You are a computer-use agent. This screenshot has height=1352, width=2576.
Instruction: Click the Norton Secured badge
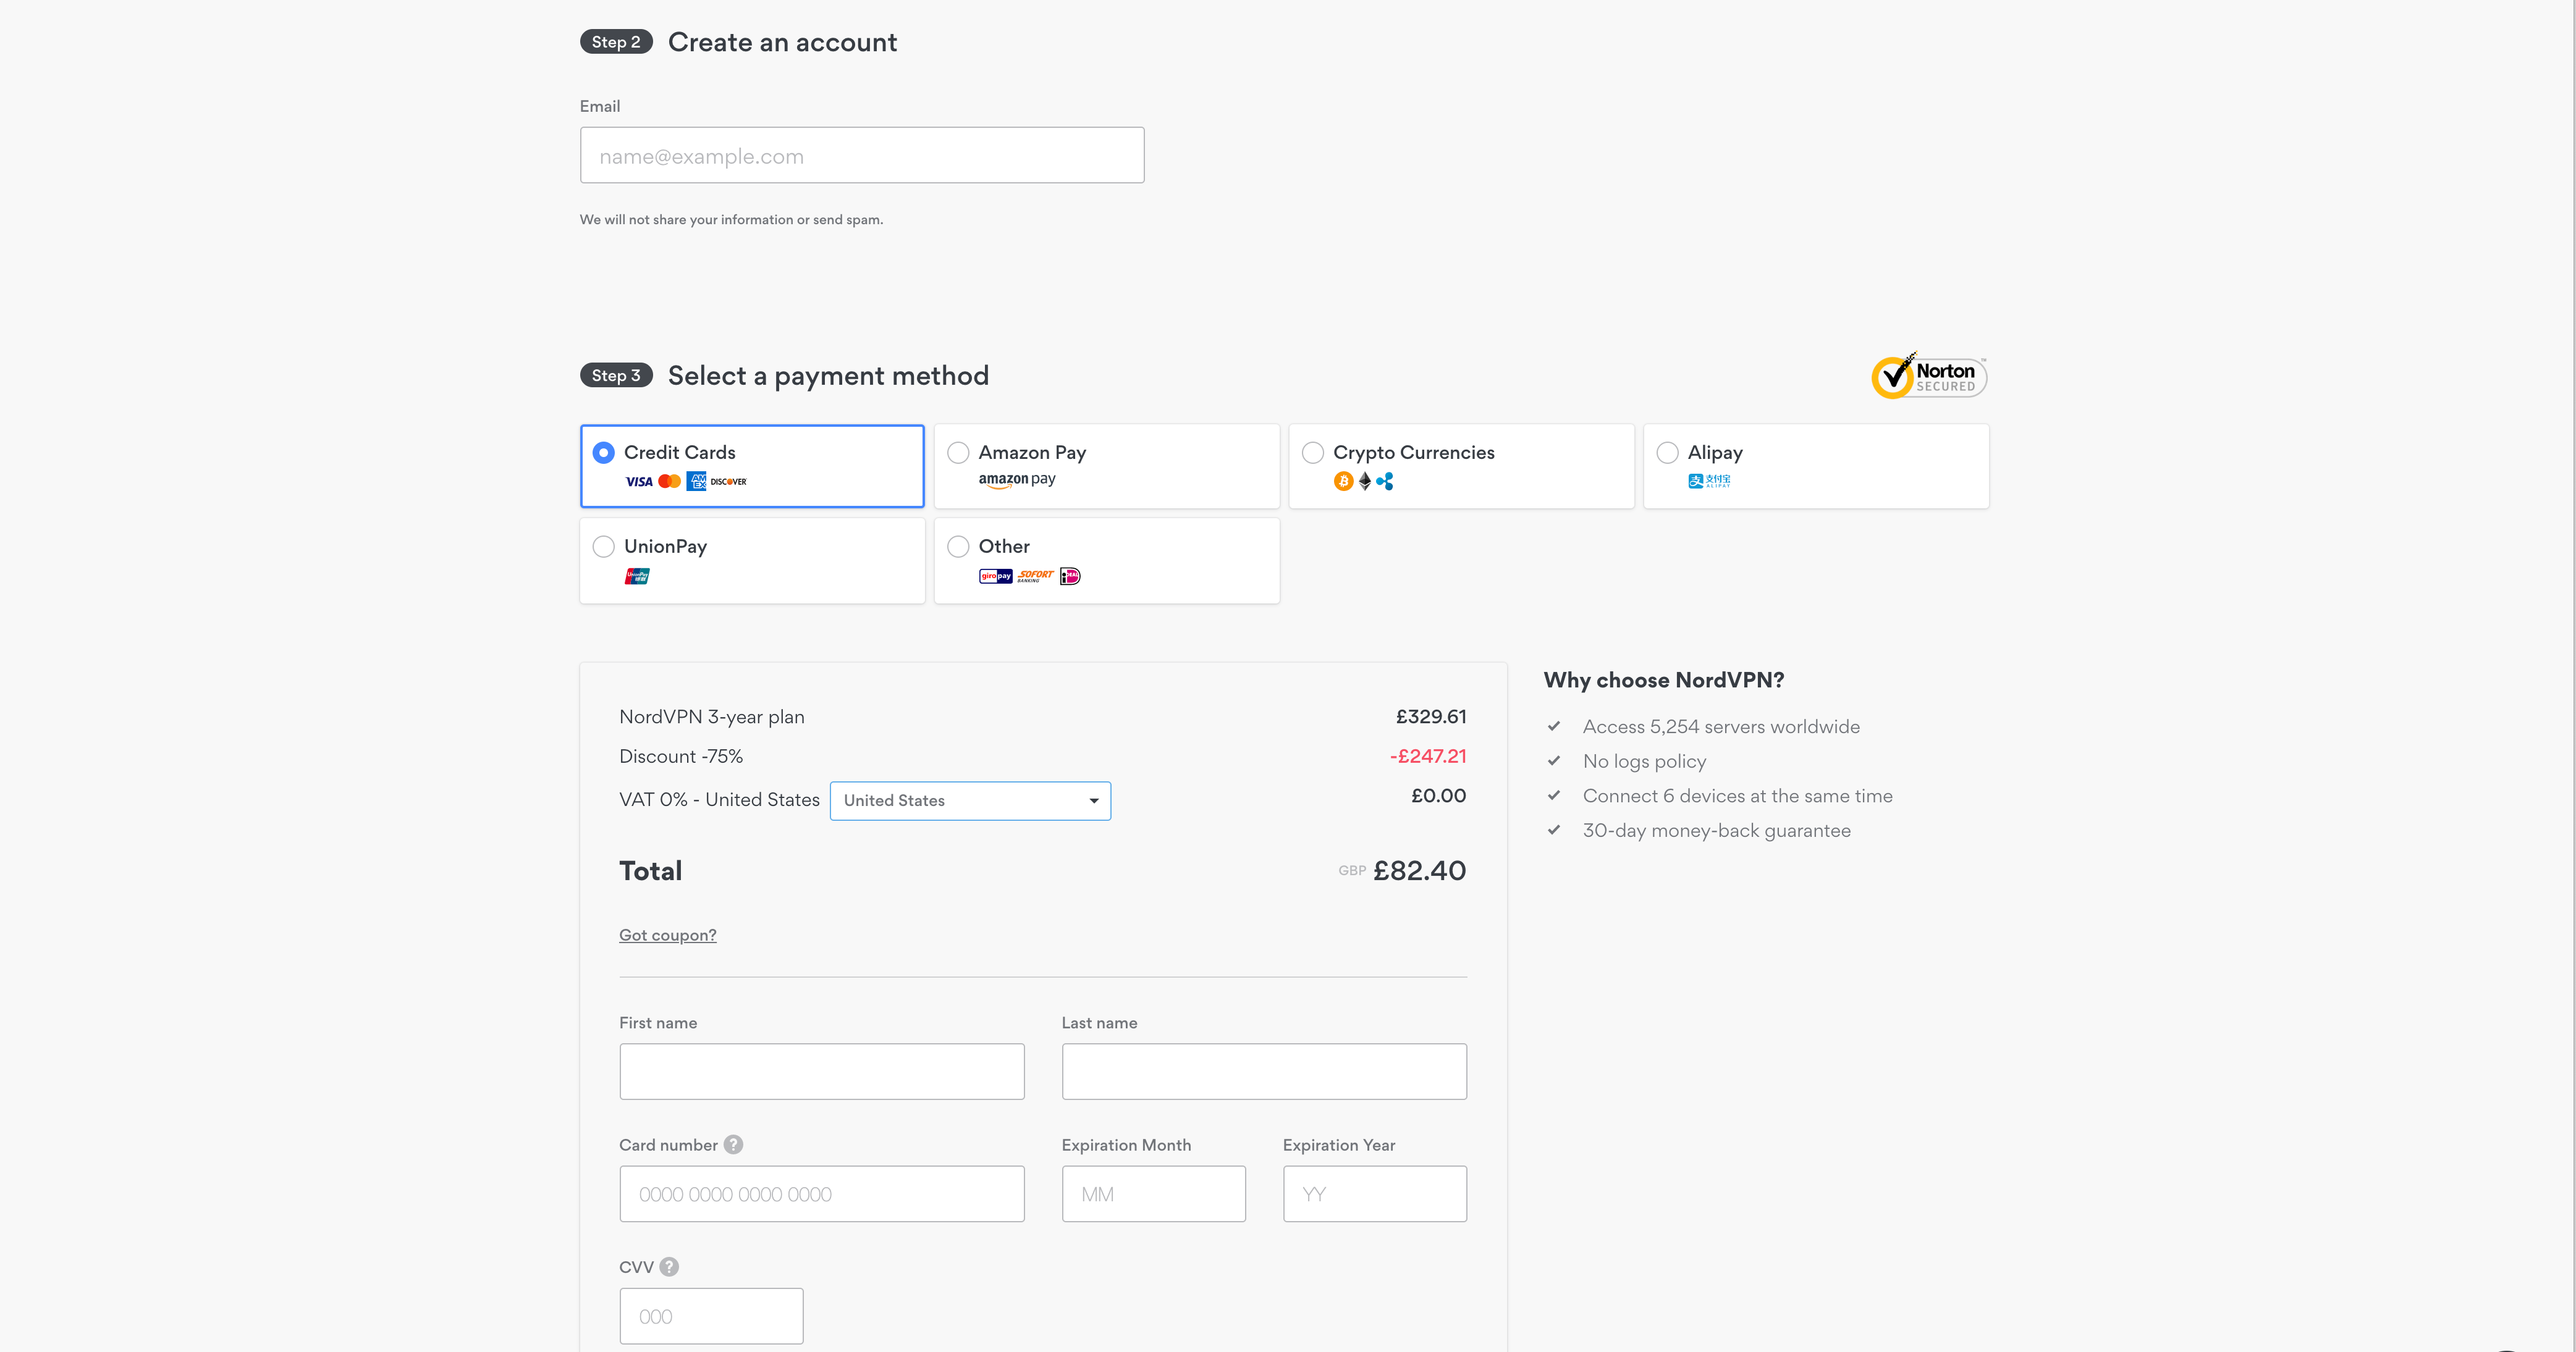(x=1929, y=376)
